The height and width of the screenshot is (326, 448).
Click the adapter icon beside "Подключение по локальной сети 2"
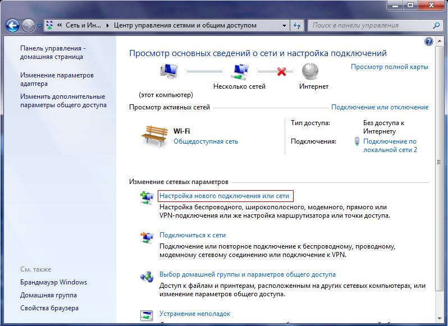point(356,141)
